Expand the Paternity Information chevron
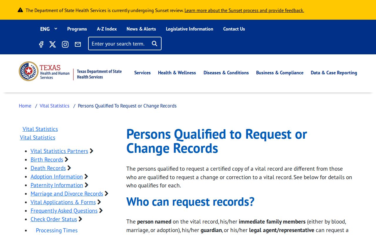This screenshot has height=235, width=376. 87,185
